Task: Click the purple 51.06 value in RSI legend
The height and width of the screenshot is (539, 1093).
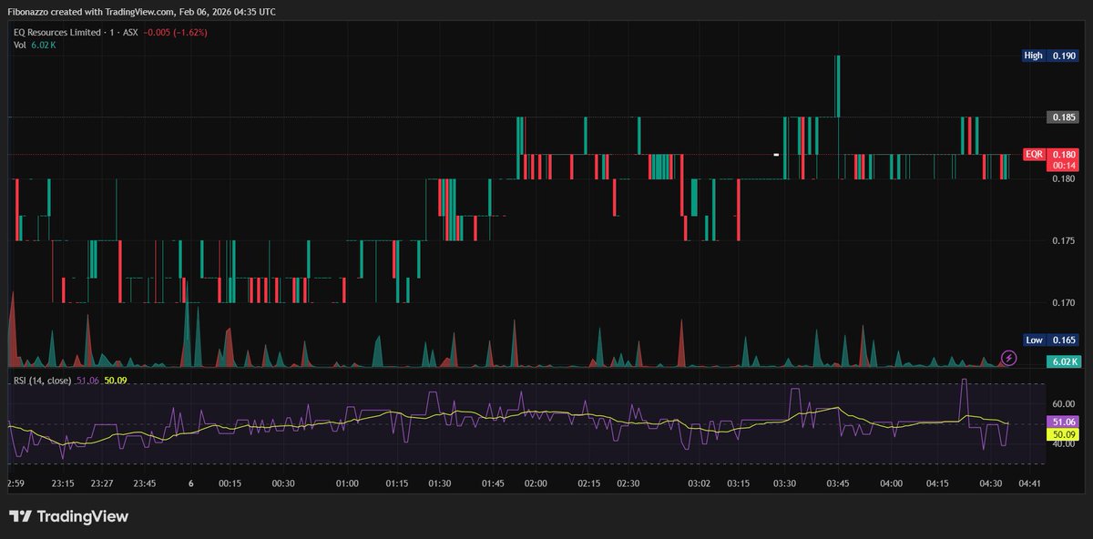Action: [x=87, y=380]
